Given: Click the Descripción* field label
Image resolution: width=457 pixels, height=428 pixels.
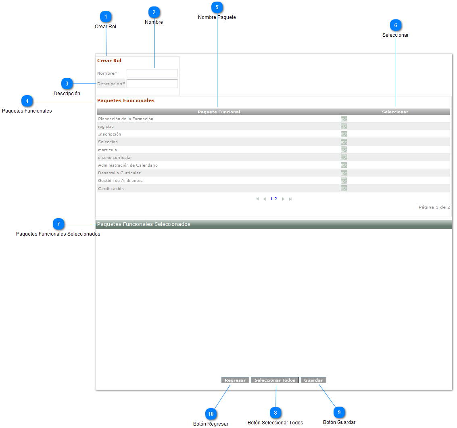Looking at the screenshot, I should [111, 84].
